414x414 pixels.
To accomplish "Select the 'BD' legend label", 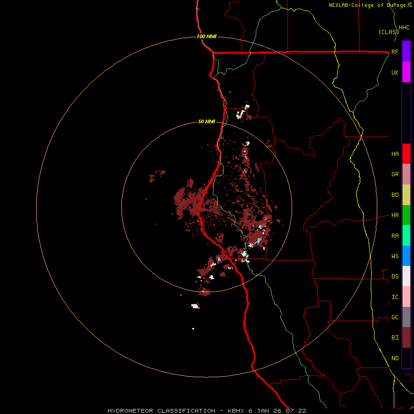I will pyautogui.click(x=395, y=195).
